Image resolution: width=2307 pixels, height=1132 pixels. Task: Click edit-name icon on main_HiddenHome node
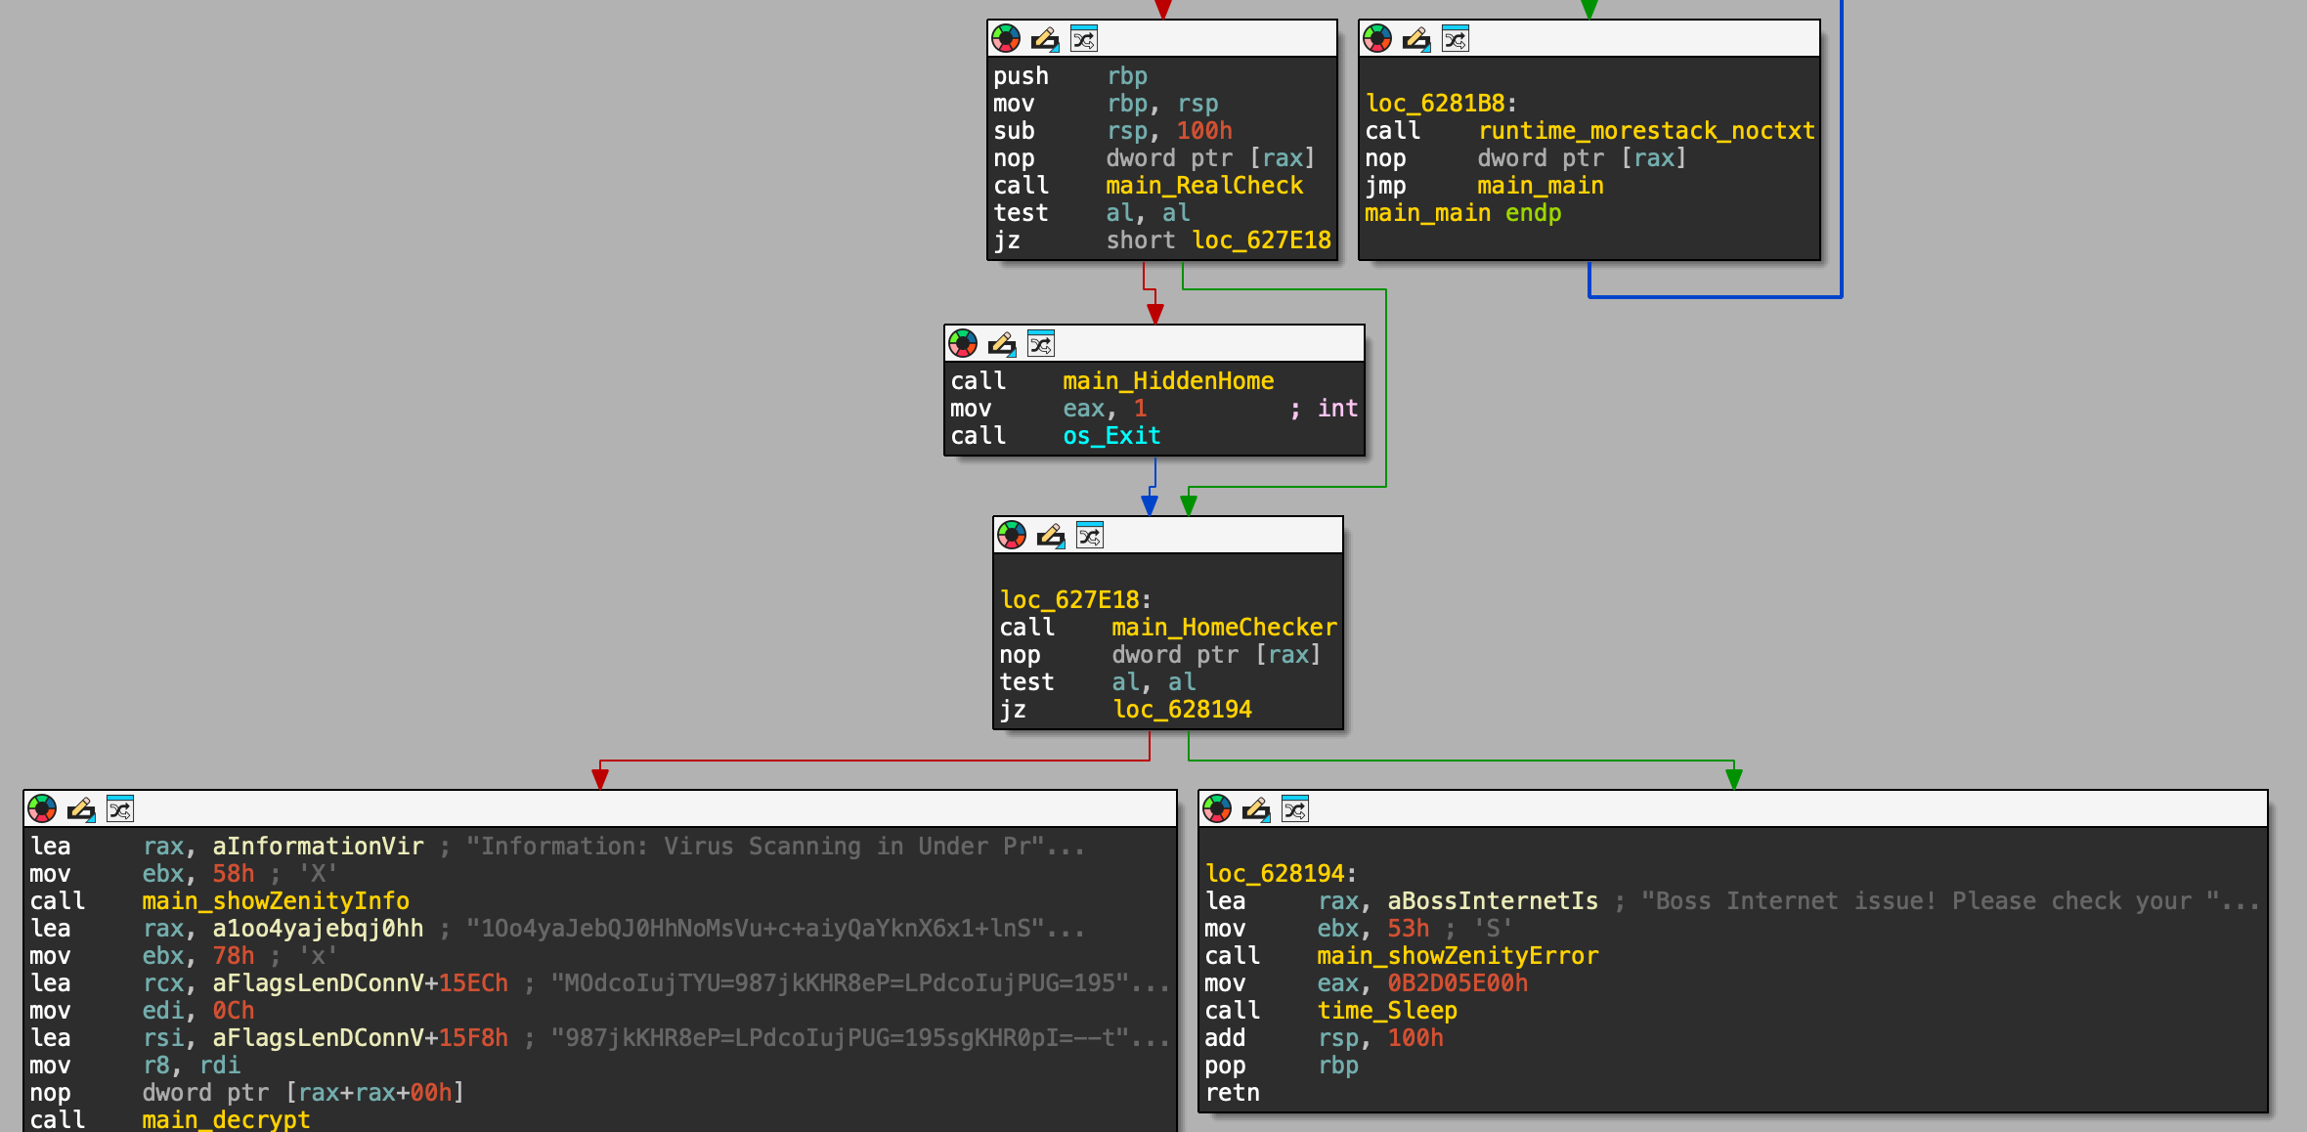tap(1001, 344)
